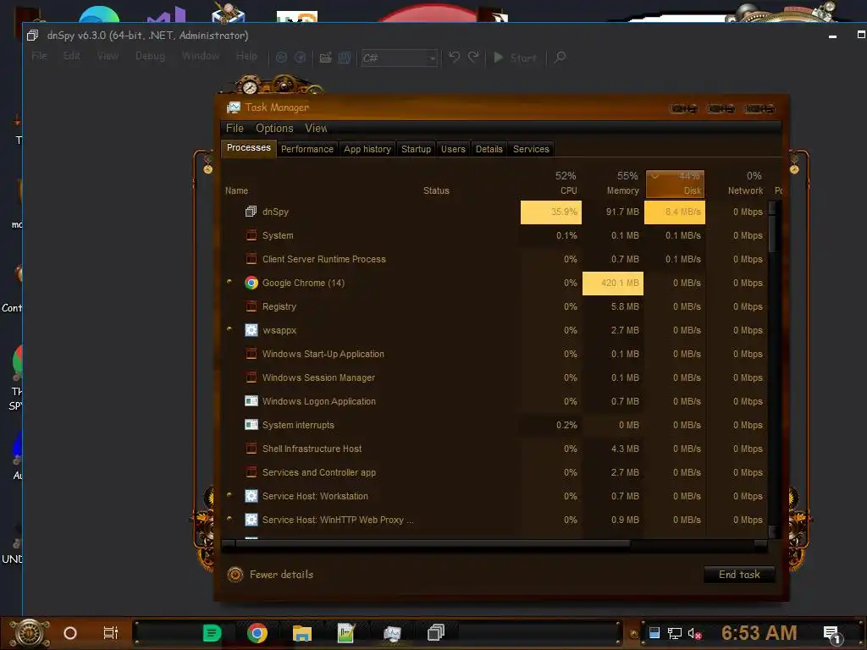The height and width of the screenshot is (650, 867).
Task: Select the Client Server Runtime Process row
Action: click(494, 259)
